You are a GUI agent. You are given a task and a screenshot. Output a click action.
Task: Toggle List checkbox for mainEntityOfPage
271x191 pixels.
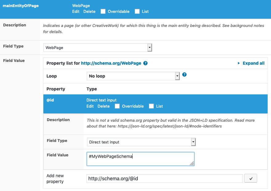pos(137,11)
